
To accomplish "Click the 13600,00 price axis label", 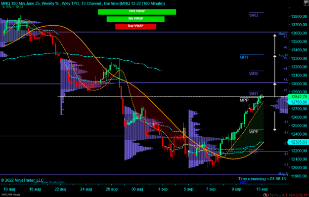I will point(299,33).
